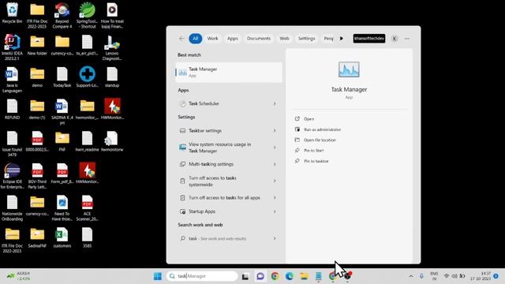Click the taskbar search input field

tap(202, 276)
